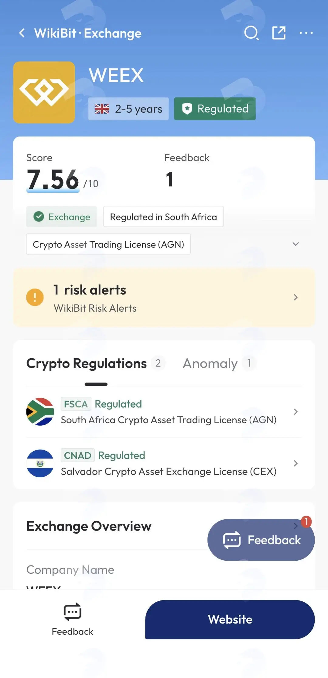The image size is (328, 678).
Task: Tap the South Africa flag icon
Action: point(40,412)
